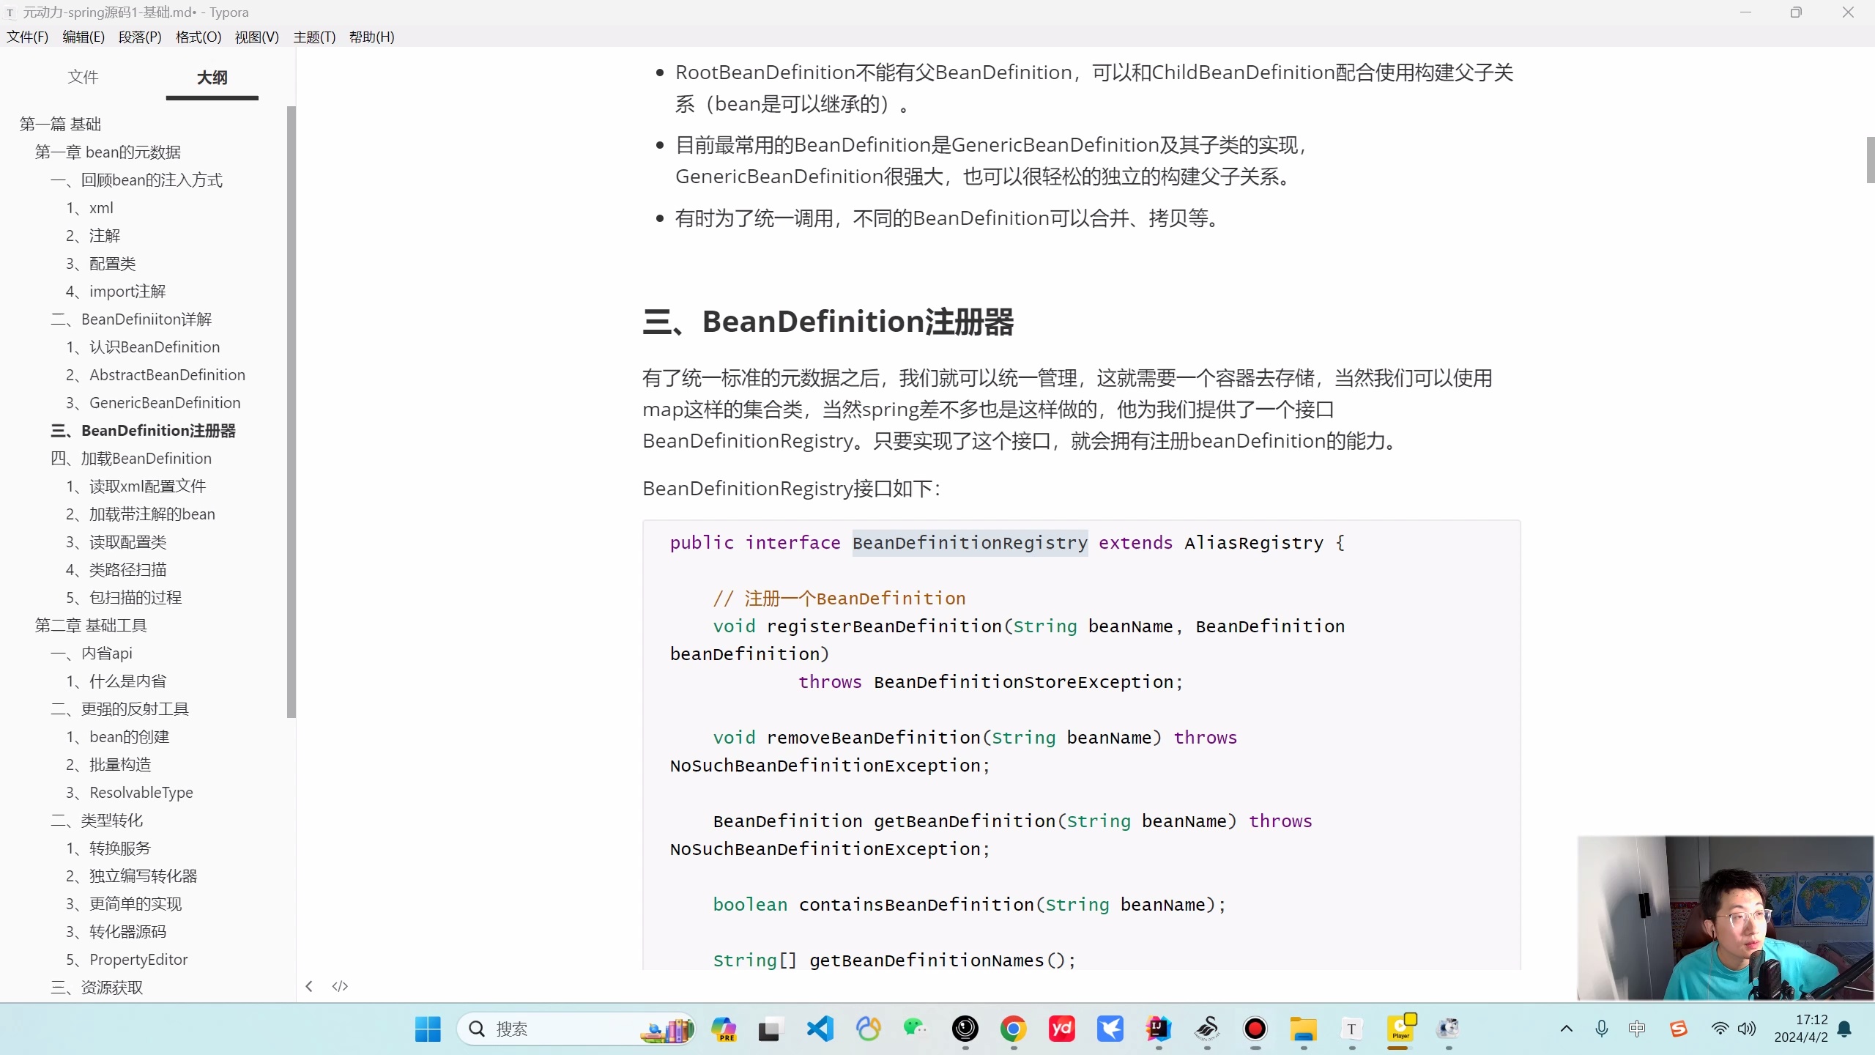This screenshot has height=1055, width=1875.
Task: Open the 视图(V) menu
Action: pyautogui.click(x=256, y=37)
